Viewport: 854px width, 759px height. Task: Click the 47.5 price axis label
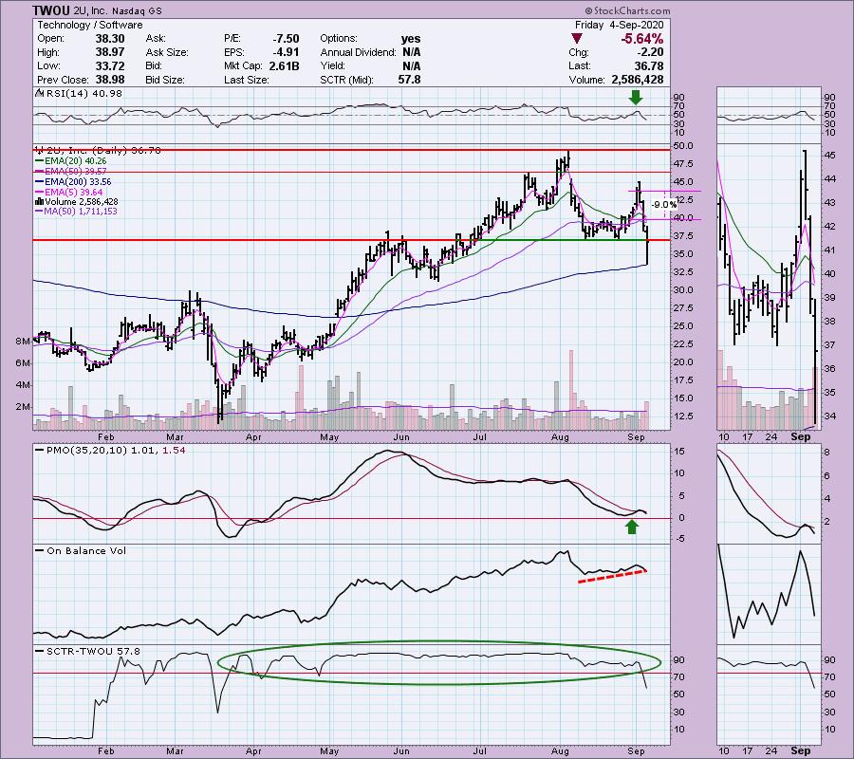click(x=683, y=164)
